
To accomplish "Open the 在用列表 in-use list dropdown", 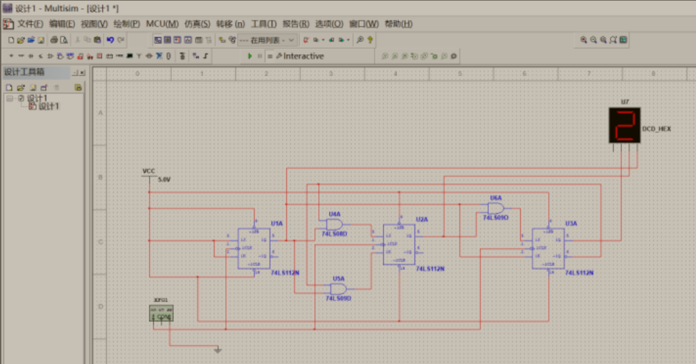I will point(267,40).
